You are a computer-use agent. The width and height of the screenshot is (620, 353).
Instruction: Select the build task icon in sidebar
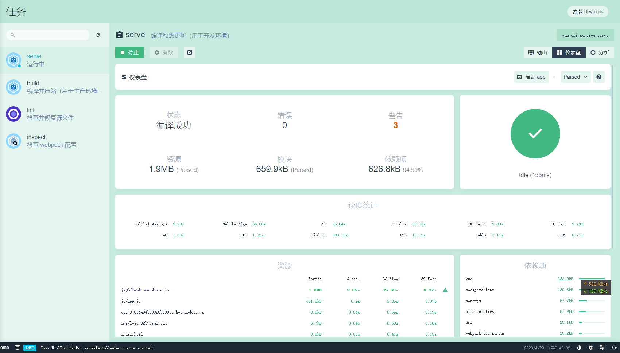(13, 87)
